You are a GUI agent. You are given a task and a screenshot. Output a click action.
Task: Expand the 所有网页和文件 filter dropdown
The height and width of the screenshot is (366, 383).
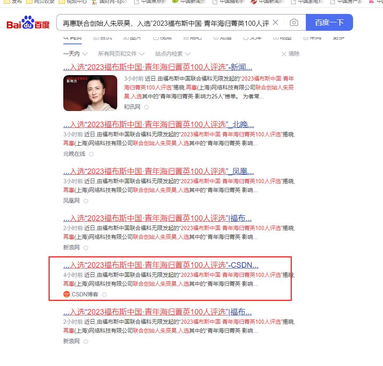tap(121, 54)
